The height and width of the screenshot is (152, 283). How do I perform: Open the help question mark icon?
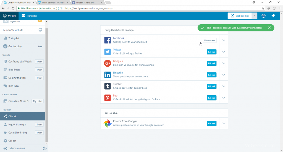click(45, 148)
